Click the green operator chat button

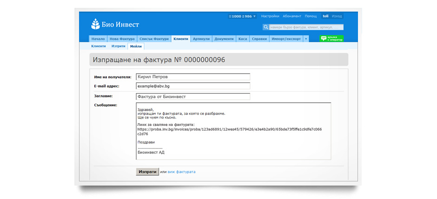(x=331, y=39)
